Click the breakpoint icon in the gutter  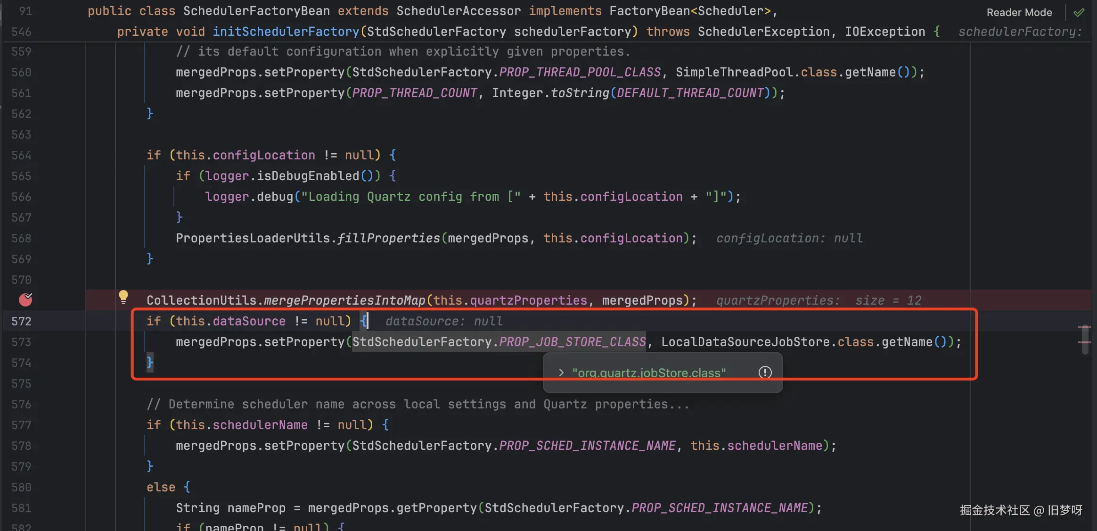pyautogui.click(x=25, y=299)
